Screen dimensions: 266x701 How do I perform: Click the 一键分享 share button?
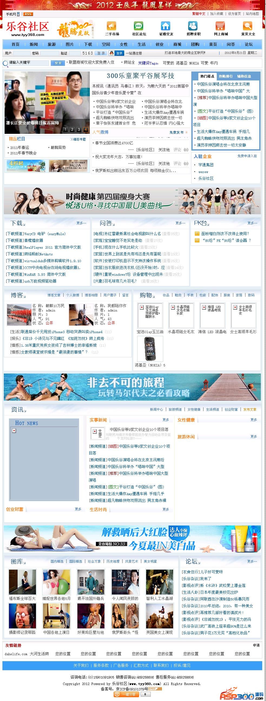point(126,694)
